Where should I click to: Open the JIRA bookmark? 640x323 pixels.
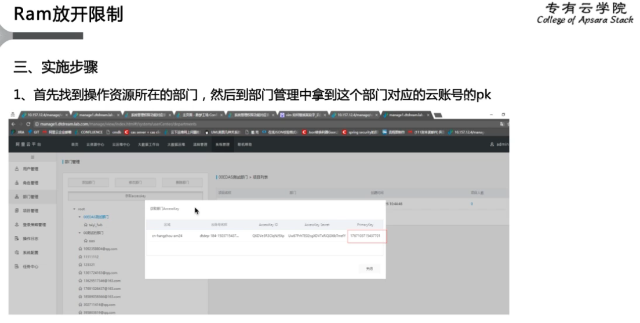point(18,132)
